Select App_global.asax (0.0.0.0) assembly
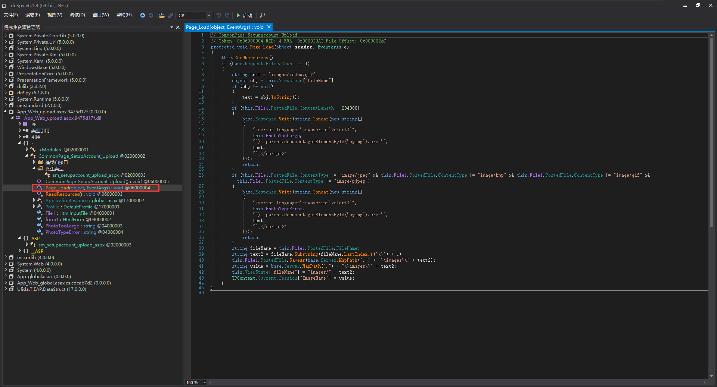The height and width of the screenshot is (387, 717). [x=44, y=276]
